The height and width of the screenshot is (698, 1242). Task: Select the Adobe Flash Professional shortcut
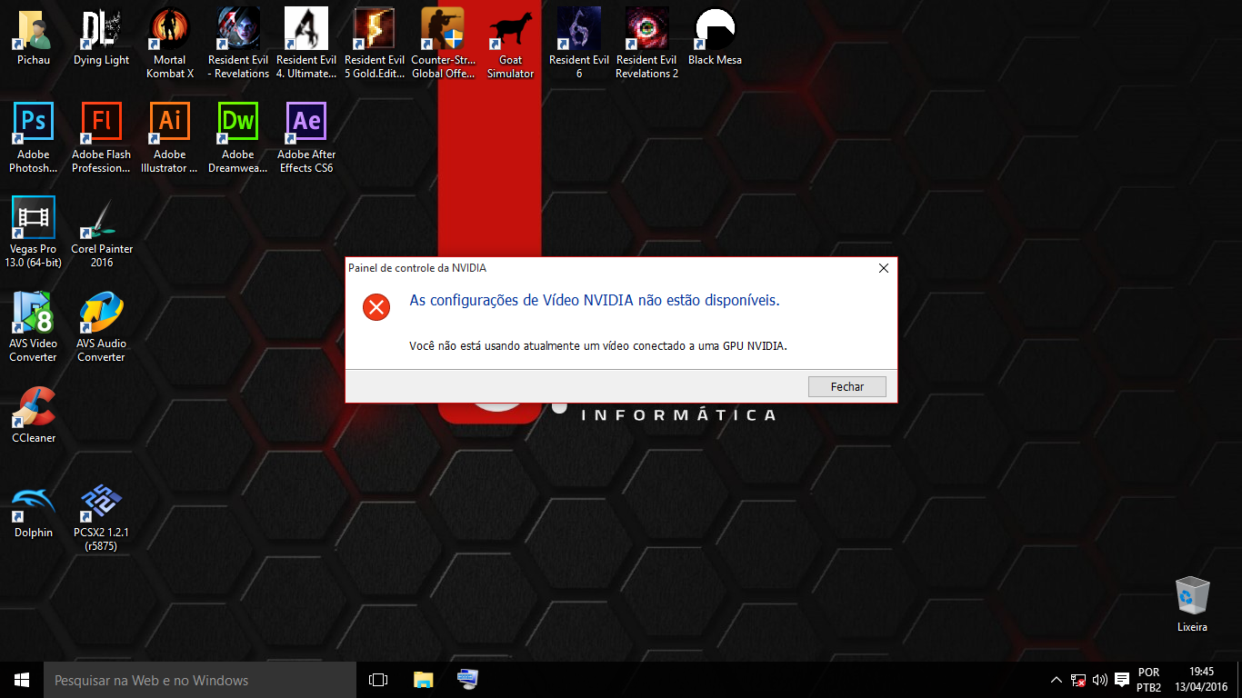pos(102,138)
